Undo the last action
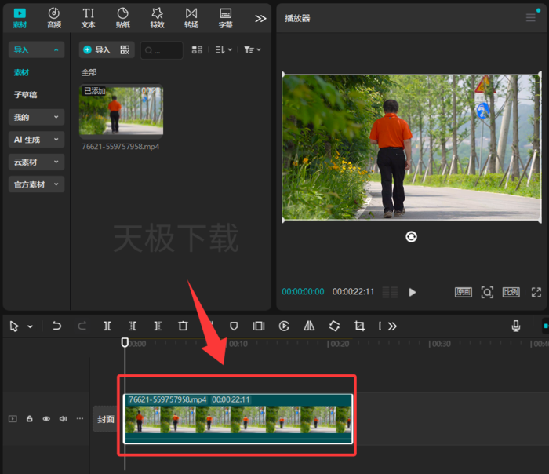 click(56, 326)
